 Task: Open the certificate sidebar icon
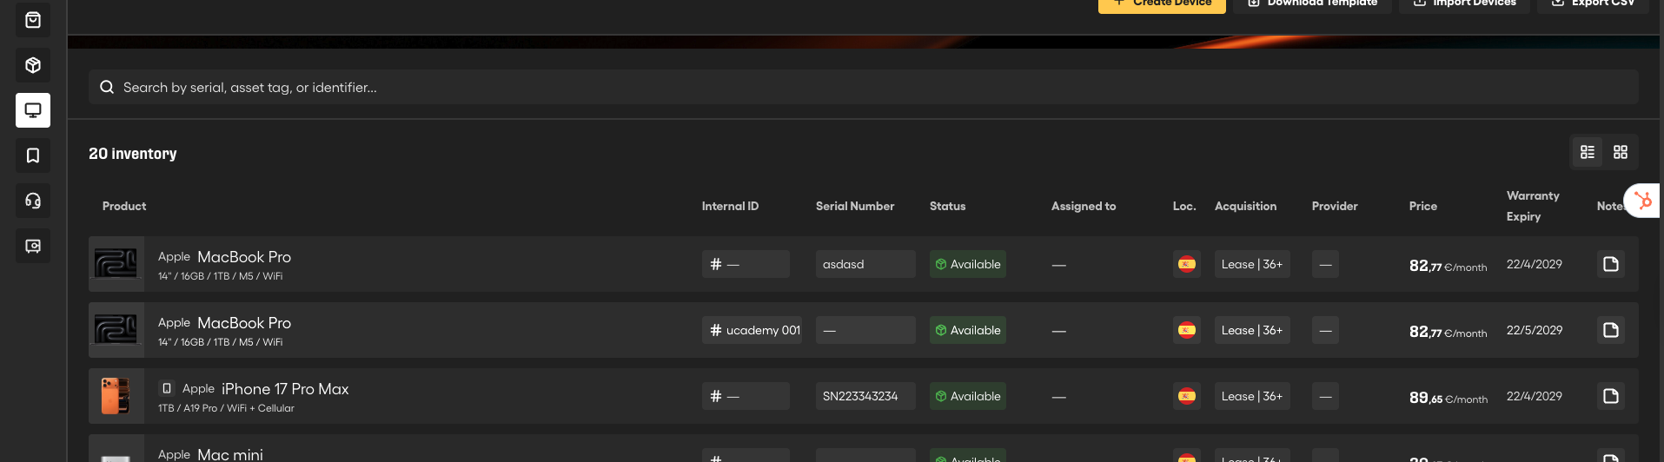coord(33,246)
